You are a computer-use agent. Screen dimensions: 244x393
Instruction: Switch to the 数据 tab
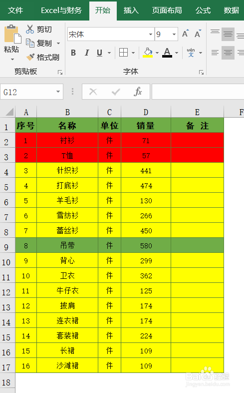click(231, 11)
